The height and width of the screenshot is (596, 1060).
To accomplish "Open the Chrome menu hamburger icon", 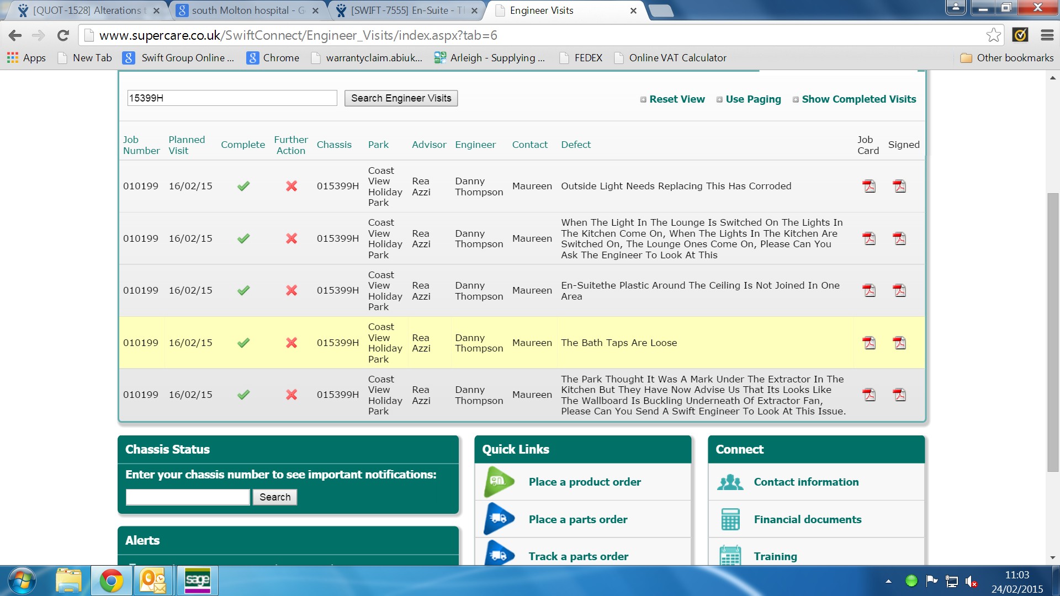I will 1047,35.
